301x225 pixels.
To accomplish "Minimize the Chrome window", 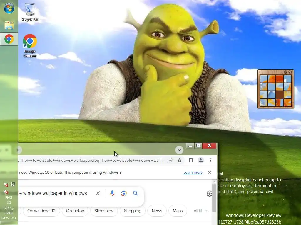I will 190,146.
